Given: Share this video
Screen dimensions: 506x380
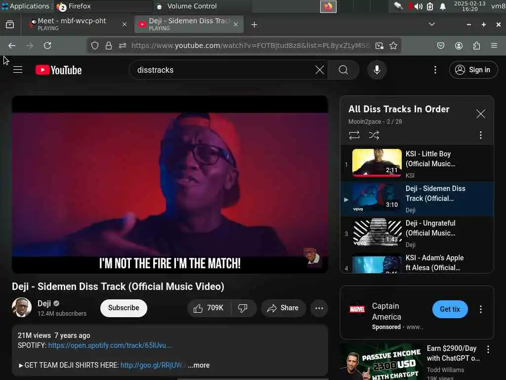Looking at the screenshot, I should 283,308.
